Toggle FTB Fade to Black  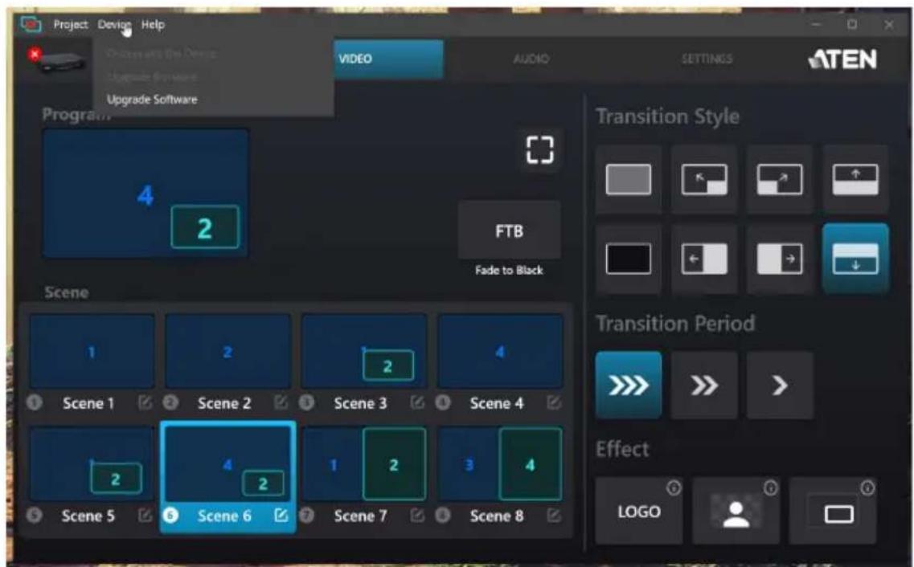point(509,231)
